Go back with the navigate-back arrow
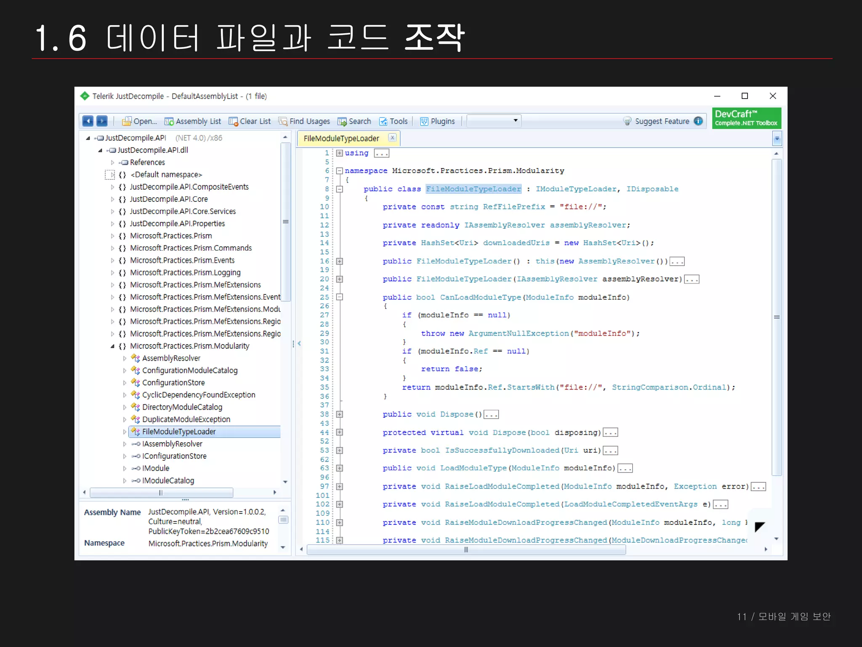862x647 pixels. tap(88, 121)
